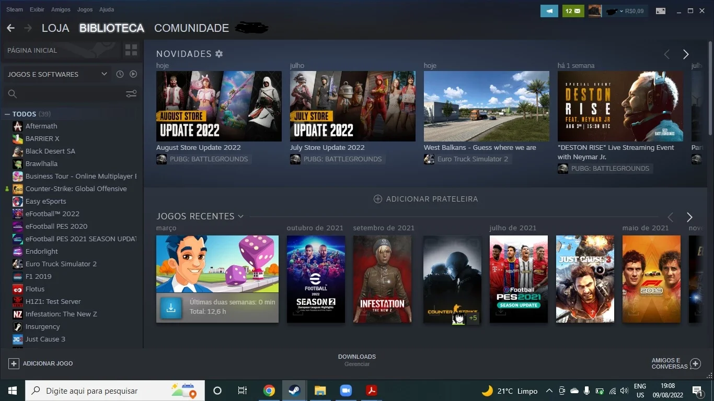Show next Novidades items arrow
Viewport: 714px width, 401px height.
(686, 54)
